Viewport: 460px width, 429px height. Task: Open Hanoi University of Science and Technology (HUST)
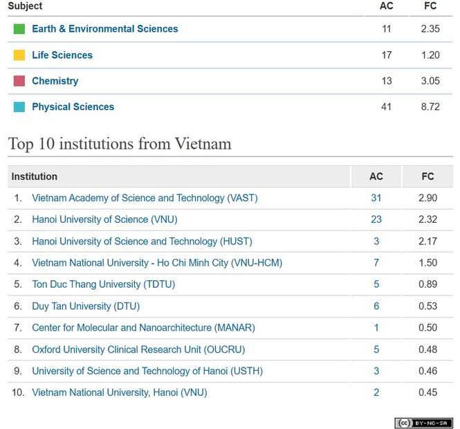(x=142, y=241)
